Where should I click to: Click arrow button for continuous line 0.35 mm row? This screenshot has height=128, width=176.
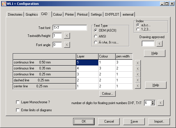tap(137, 68)
